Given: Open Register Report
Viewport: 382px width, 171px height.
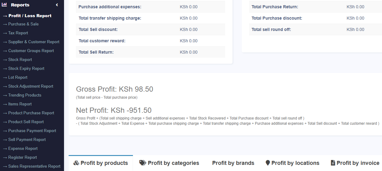Looking at the screenshot, I should point(20,157).
